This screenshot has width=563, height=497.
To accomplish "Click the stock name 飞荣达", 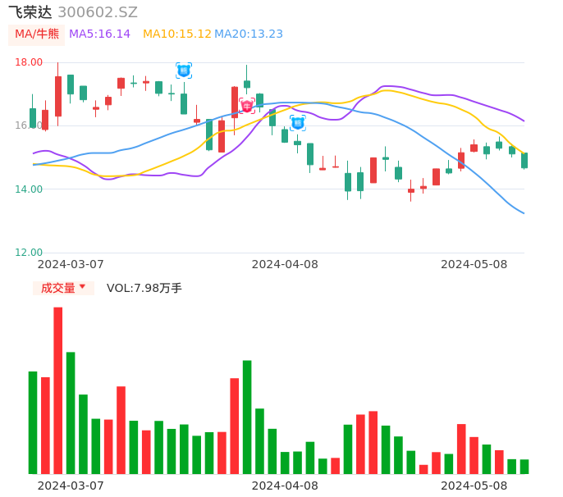I will tap(30, 12).
